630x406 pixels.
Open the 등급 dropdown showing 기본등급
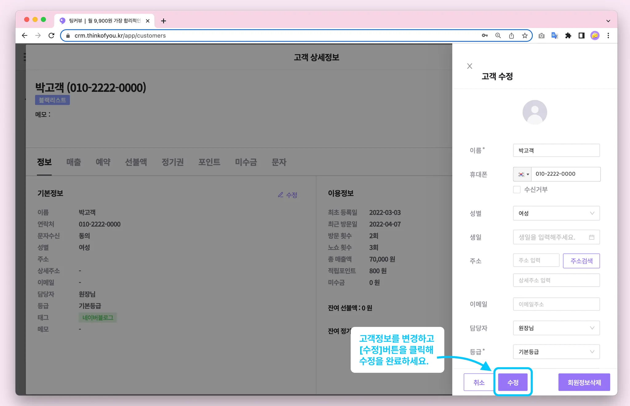pyautogui.click(x=556, y=352)
